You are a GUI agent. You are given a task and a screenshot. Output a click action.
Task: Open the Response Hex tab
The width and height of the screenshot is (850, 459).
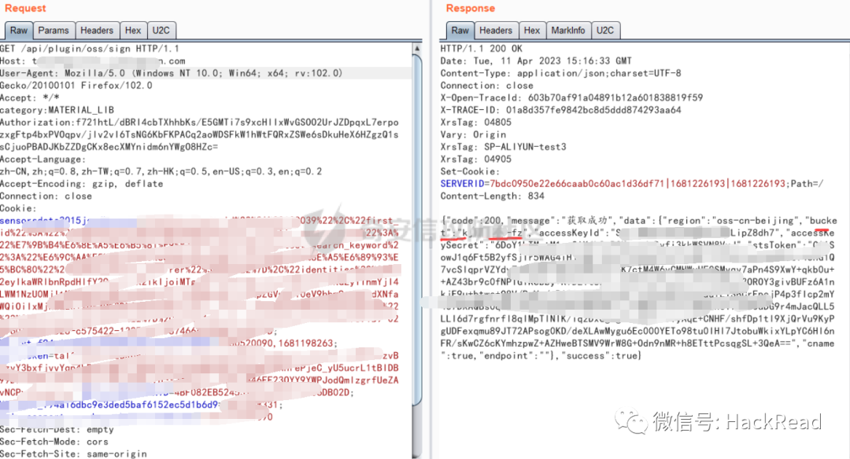point(532,31)
